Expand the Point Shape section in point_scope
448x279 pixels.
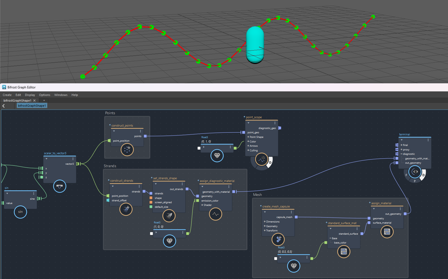click(x=248, y=137)
